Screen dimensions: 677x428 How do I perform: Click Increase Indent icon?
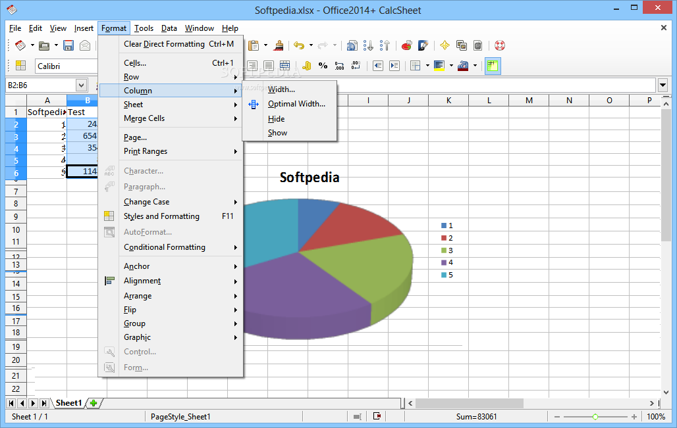394,66
